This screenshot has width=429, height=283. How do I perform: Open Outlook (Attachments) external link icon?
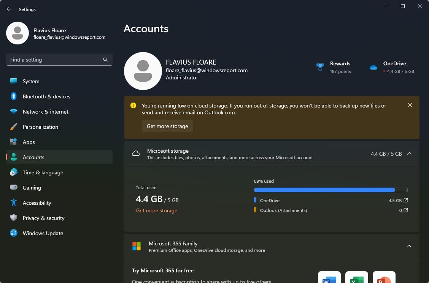pyautogui.click(x=406, y=210)
